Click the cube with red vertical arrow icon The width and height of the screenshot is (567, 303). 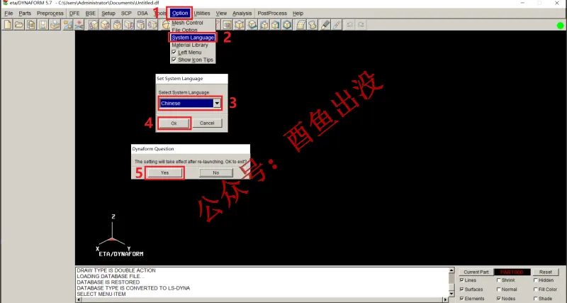117,25
